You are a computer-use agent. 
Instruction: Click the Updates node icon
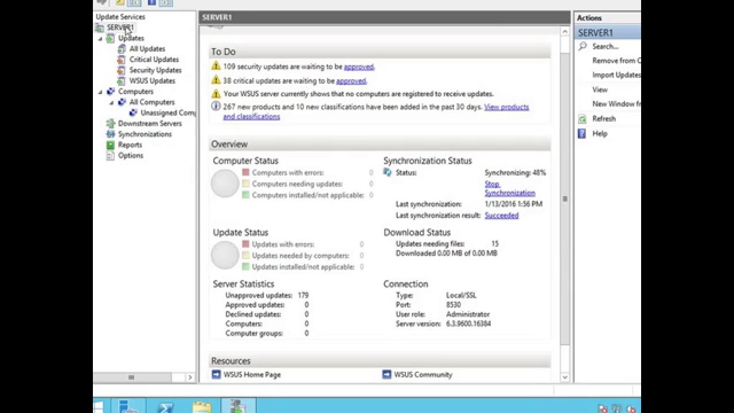pyautogui.click(x=110, y=38)
